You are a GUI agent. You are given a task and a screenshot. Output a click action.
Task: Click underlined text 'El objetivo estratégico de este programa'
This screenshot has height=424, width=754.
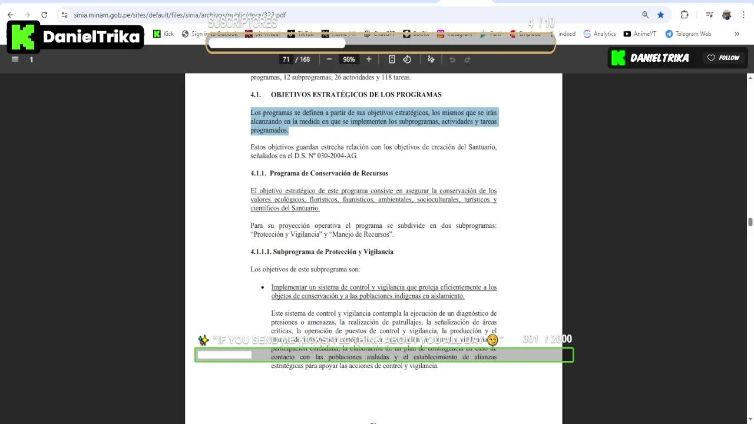click(x=373, y=200)
